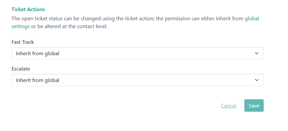Open the Fast Track dropdown
Viewport: 288px width, 131px height.
(137, 53)
